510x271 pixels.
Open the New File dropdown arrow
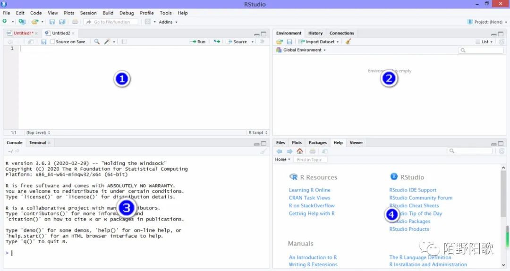pyautogui.click(x=13, y=22)
